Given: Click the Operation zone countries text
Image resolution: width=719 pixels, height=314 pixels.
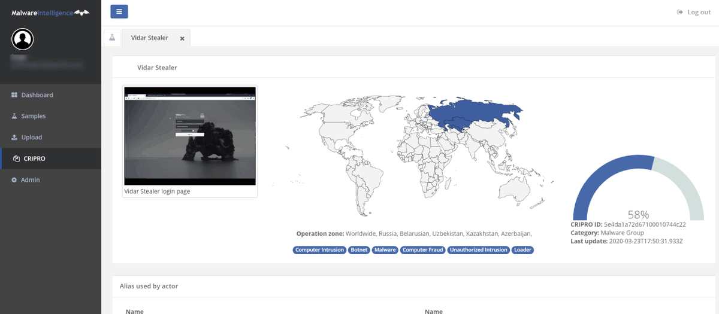Looking at the screenshot, I should pyautogui.click(x=439, y=233).
